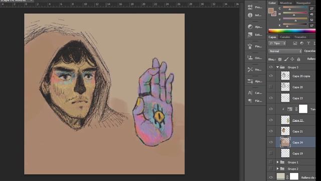The width and height of the screenshot is (321, 181).
Task: Filter layers by type (T) icon
Action: [308, 43]
